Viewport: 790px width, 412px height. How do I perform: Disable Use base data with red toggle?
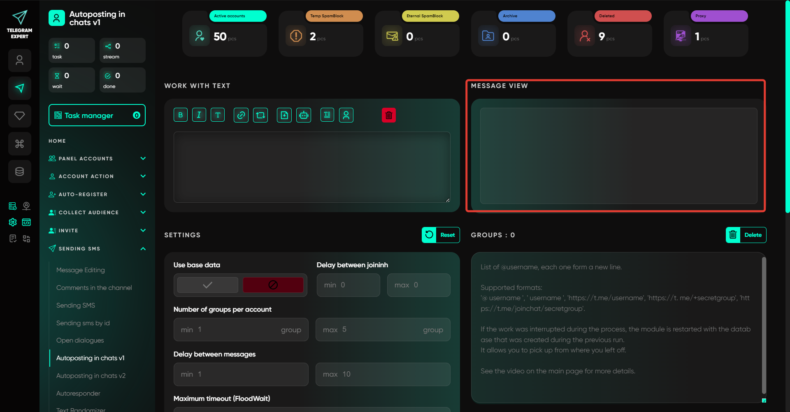click(273, 285)
